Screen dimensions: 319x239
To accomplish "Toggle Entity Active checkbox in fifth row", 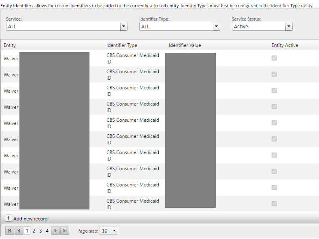I will coord(274,123).
